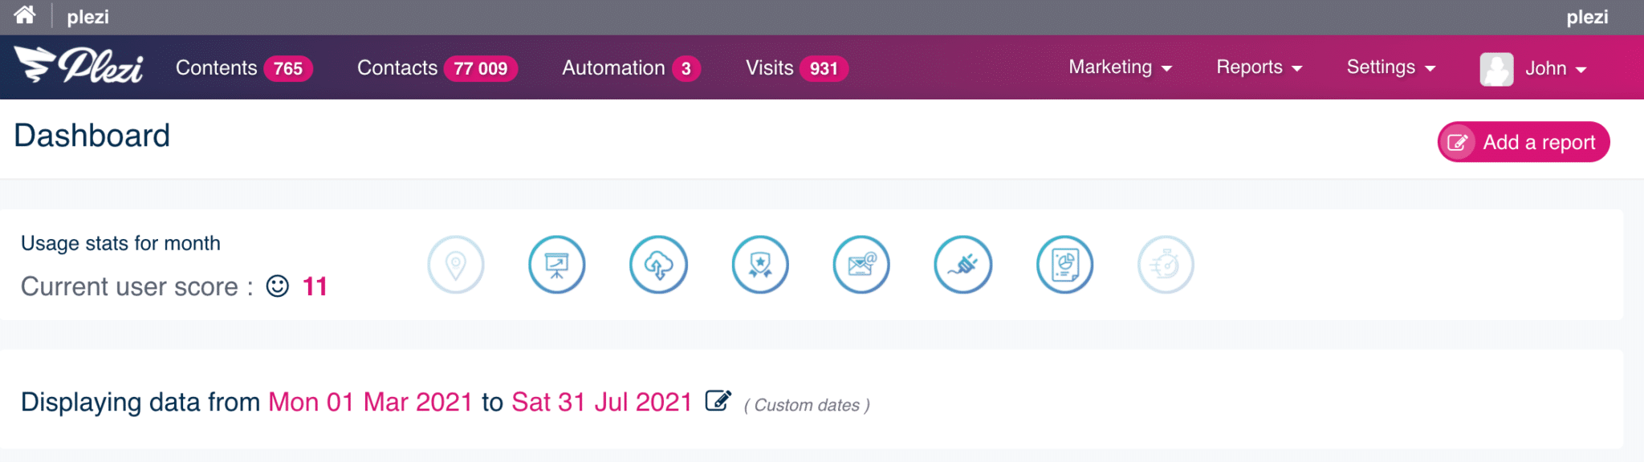
Task: Open the Settings dropdown menu
Action: tap(1390, 67)
